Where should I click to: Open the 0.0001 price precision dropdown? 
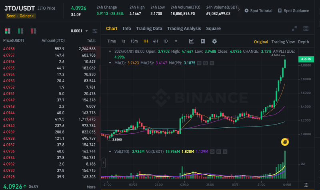79,31
